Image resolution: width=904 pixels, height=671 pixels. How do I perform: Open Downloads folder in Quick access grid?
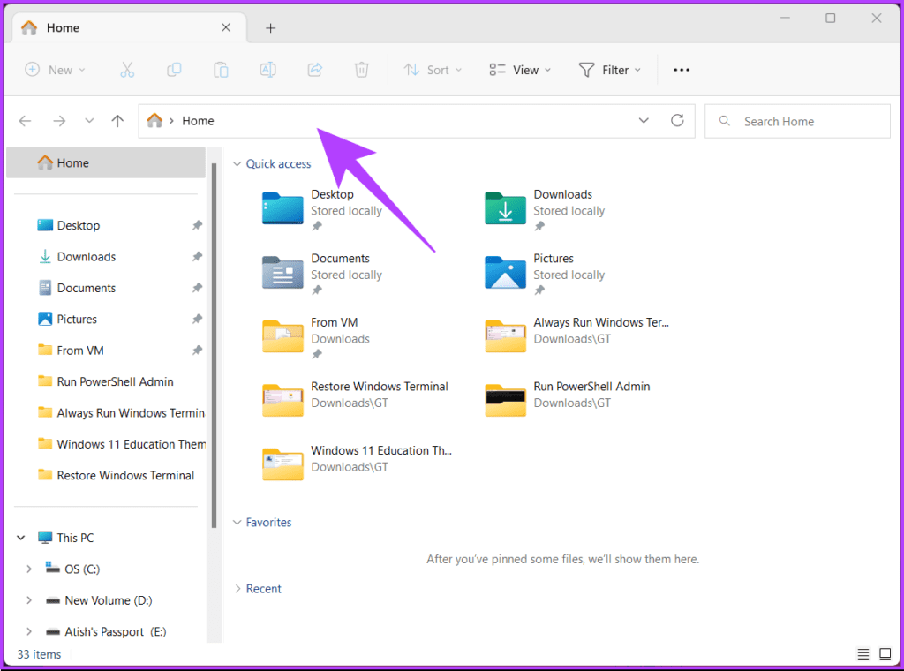tap(546, 210)
